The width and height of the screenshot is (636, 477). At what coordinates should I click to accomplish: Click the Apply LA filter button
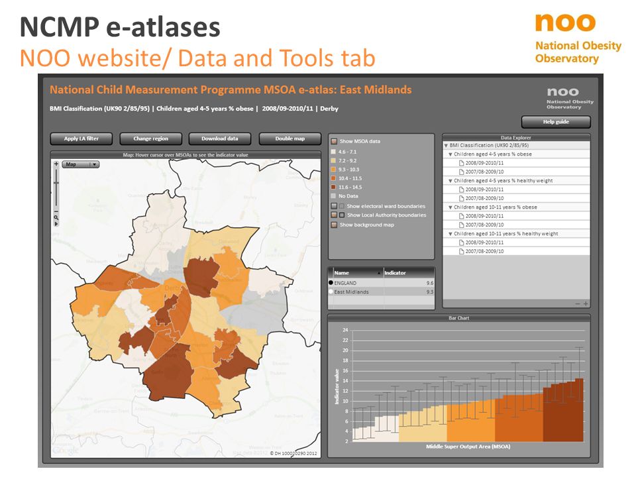coord(81,138)
